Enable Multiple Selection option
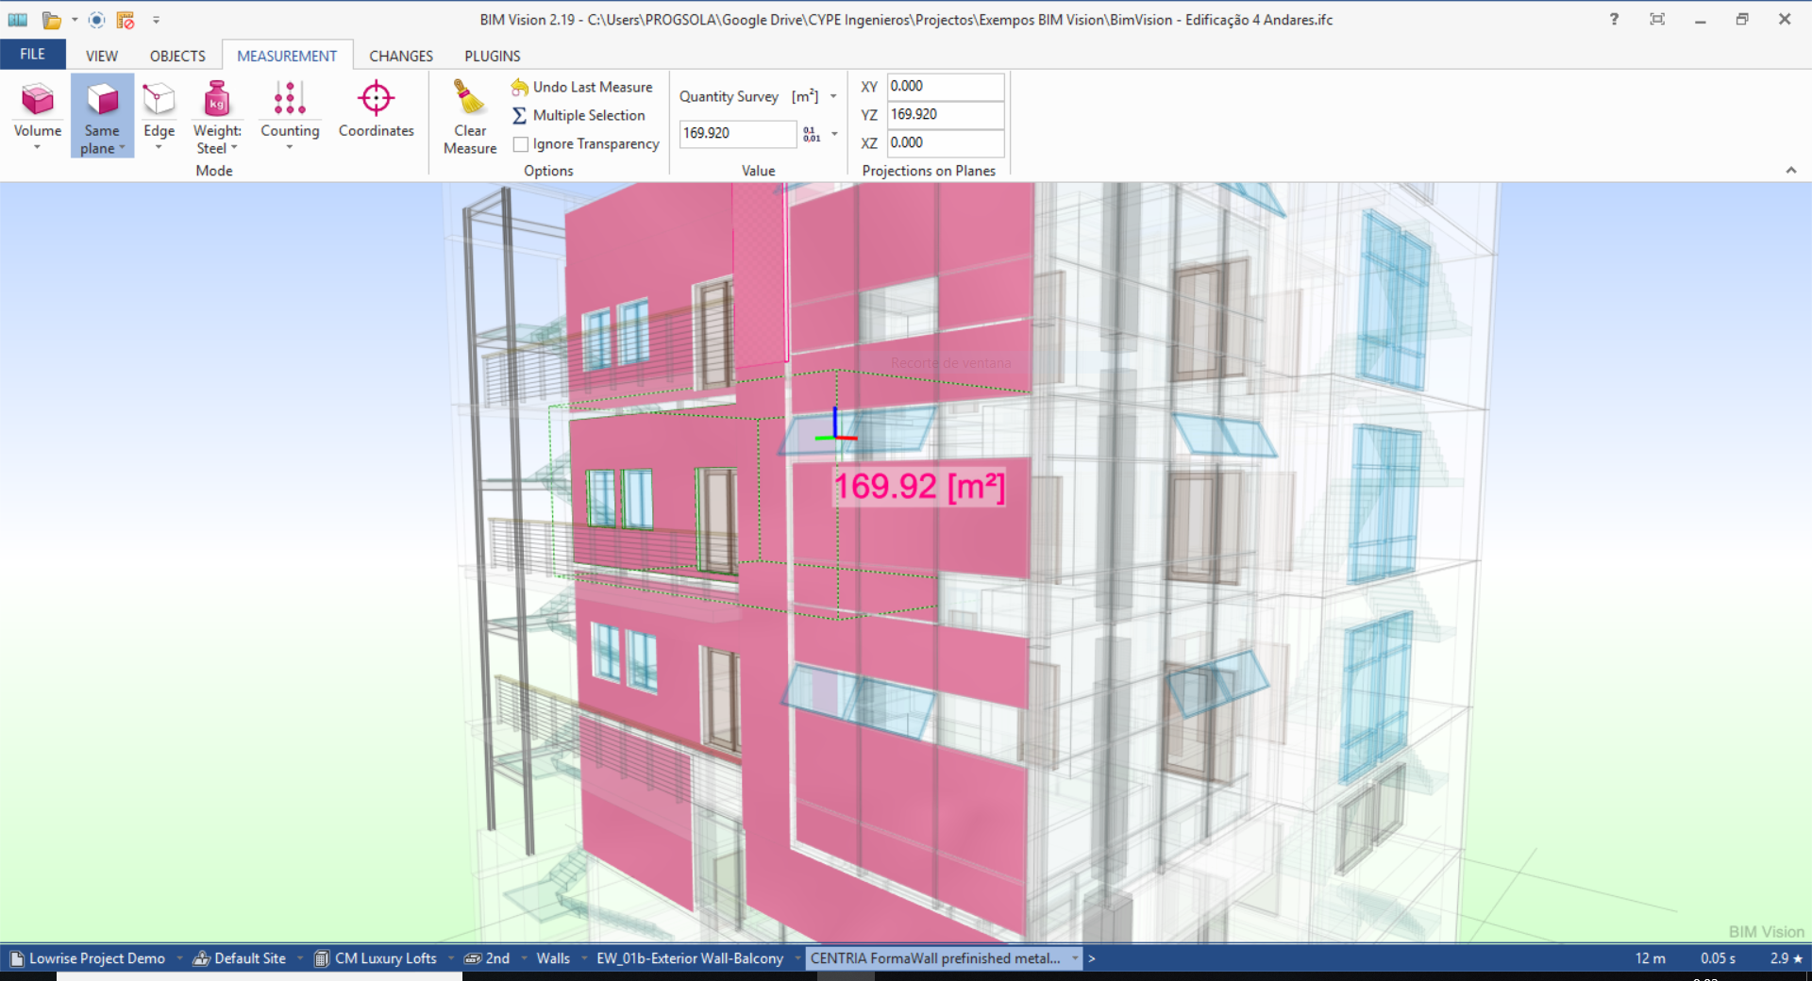This screenshot has width=1812, height=981. [579, 115]
